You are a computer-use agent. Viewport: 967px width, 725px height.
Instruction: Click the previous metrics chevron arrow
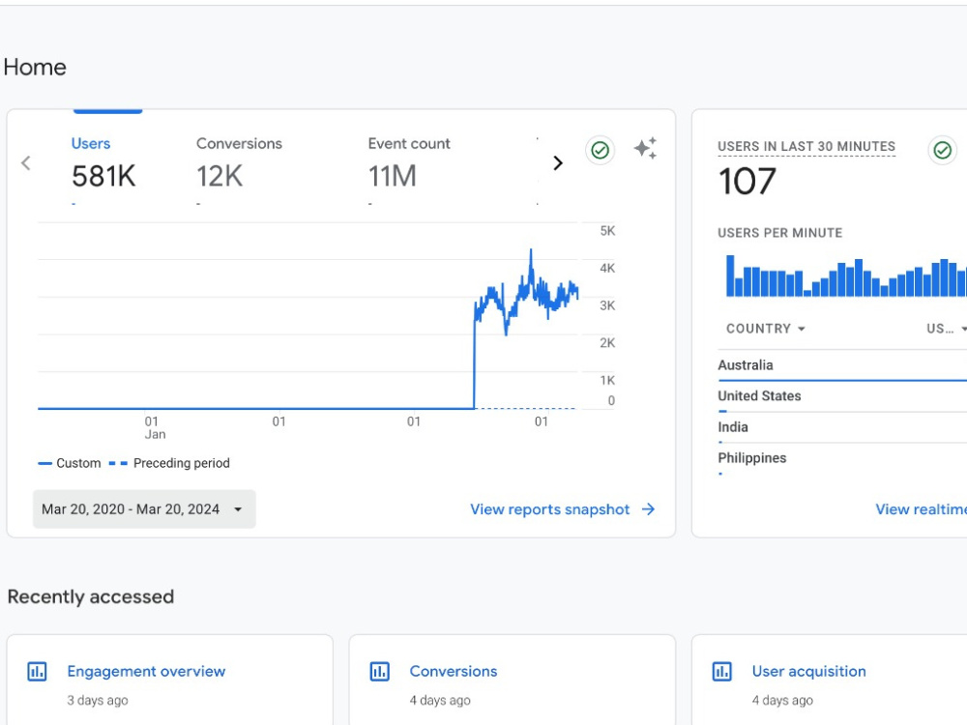click(x=26, y=163)
